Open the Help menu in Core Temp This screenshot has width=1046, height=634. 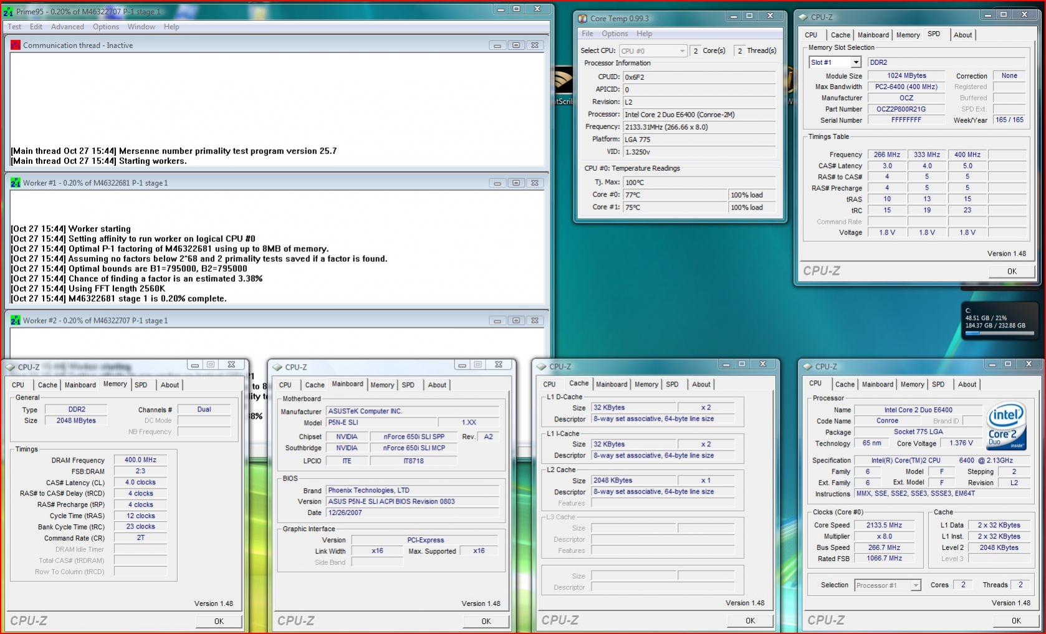(x=644, y=34)
